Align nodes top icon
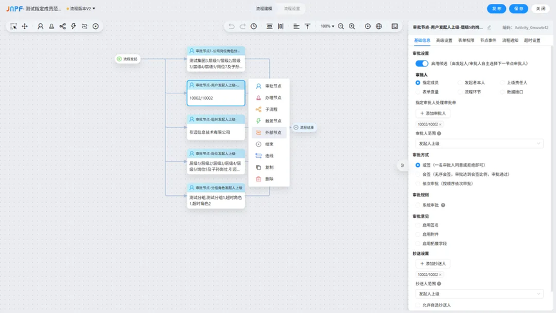This screenshot has width=556, height=313. [308, 26]
